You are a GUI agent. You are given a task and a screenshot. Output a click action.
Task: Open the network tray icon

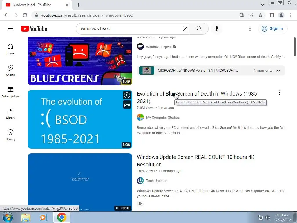(261, 217)
